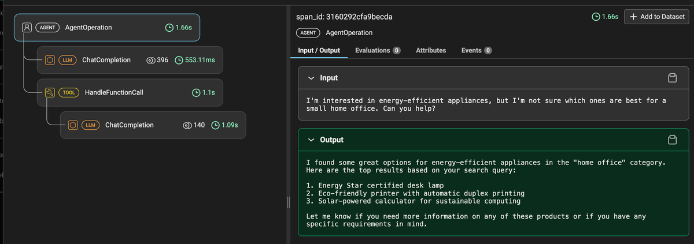Click the token count icon showing 396
This screenshot has width=694, height=244.
point(151,60)
